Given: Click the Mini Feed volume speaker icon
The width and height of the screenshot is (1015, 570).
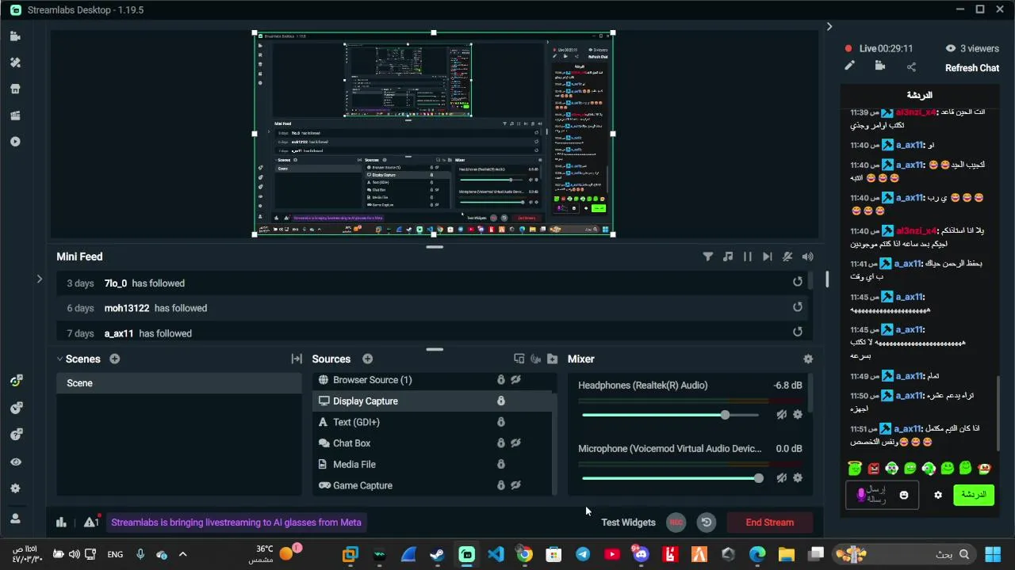Looking at the screenshot, I should point(807,256).
